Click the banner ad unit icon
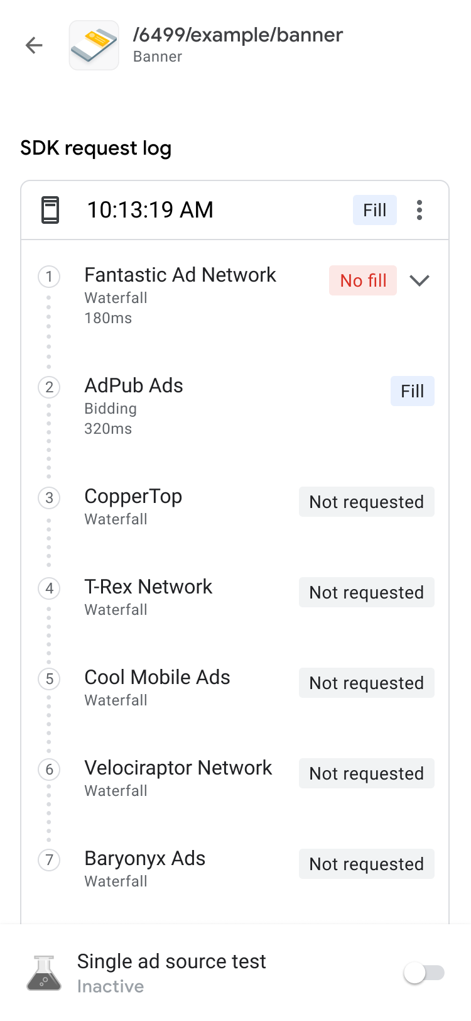471x1021 pixels. coord(94,45)
